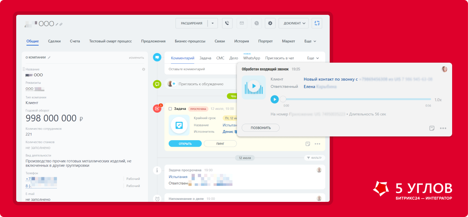Click the note icon in task card
Viewport: 468px width, 217px height.
(308, 144)
